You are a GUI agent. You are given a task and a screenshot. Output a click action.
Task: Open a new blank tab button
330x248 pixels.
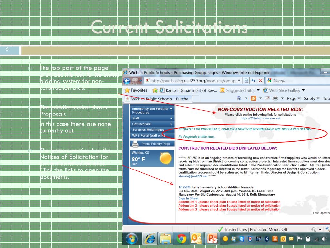(196, 99)
